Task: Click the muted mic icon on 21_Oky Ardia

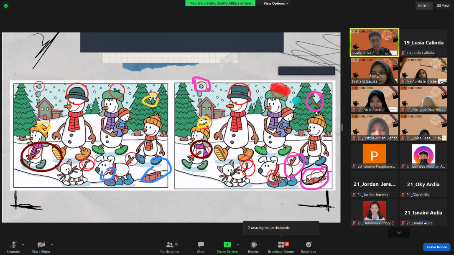Action: (403, 194)
